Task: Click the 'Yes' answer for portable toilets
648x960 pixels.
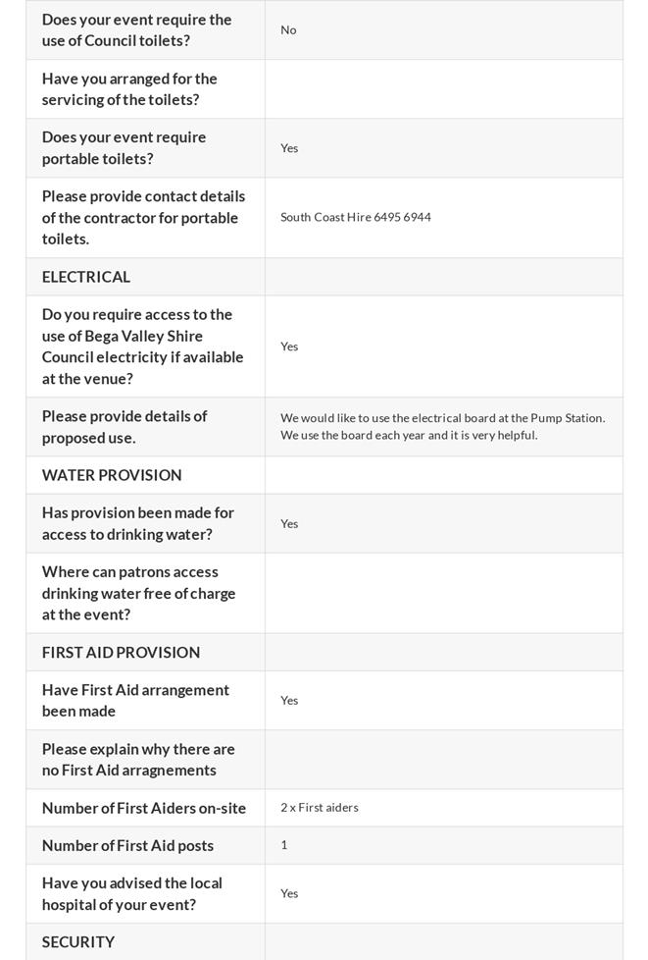Action: coord(289,148)
